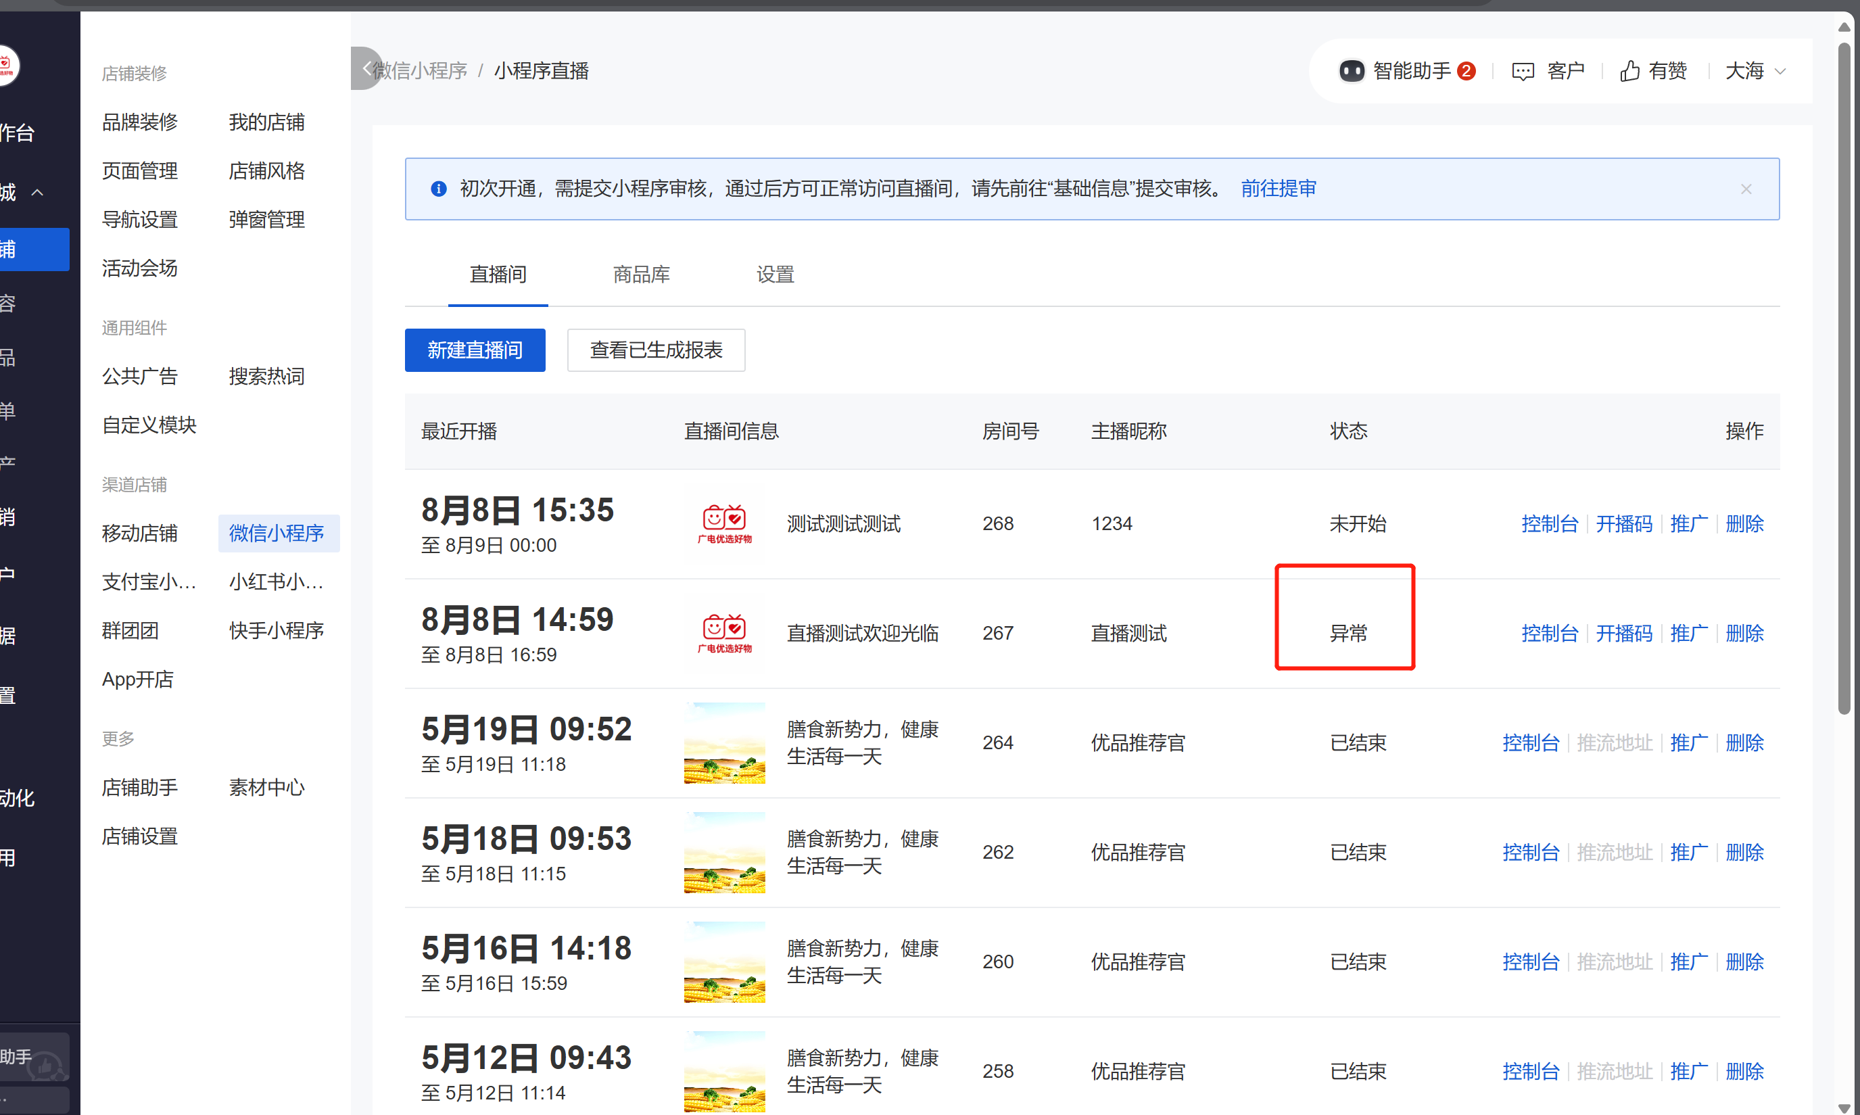The height and width of the screenshot is (1115, 1860).
Task: Collapse the 商城 section chevron in the left nav
Action: click(37, 193)
